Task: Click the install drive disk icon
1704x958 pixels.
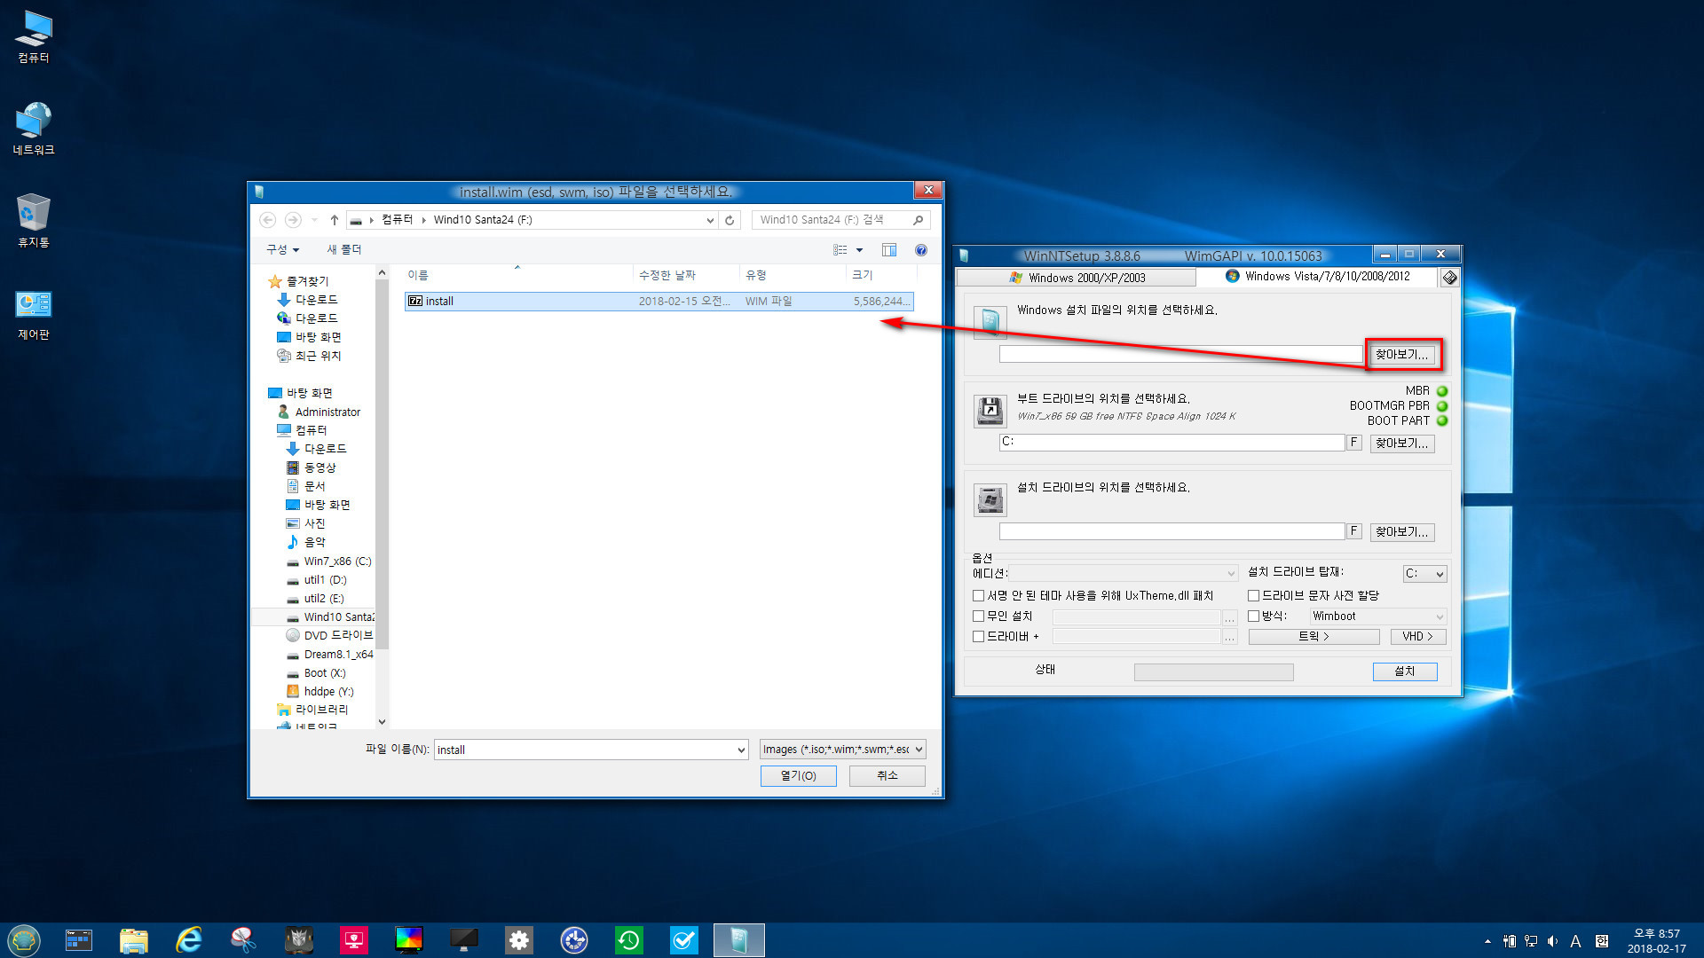Action: pos(990,500)
